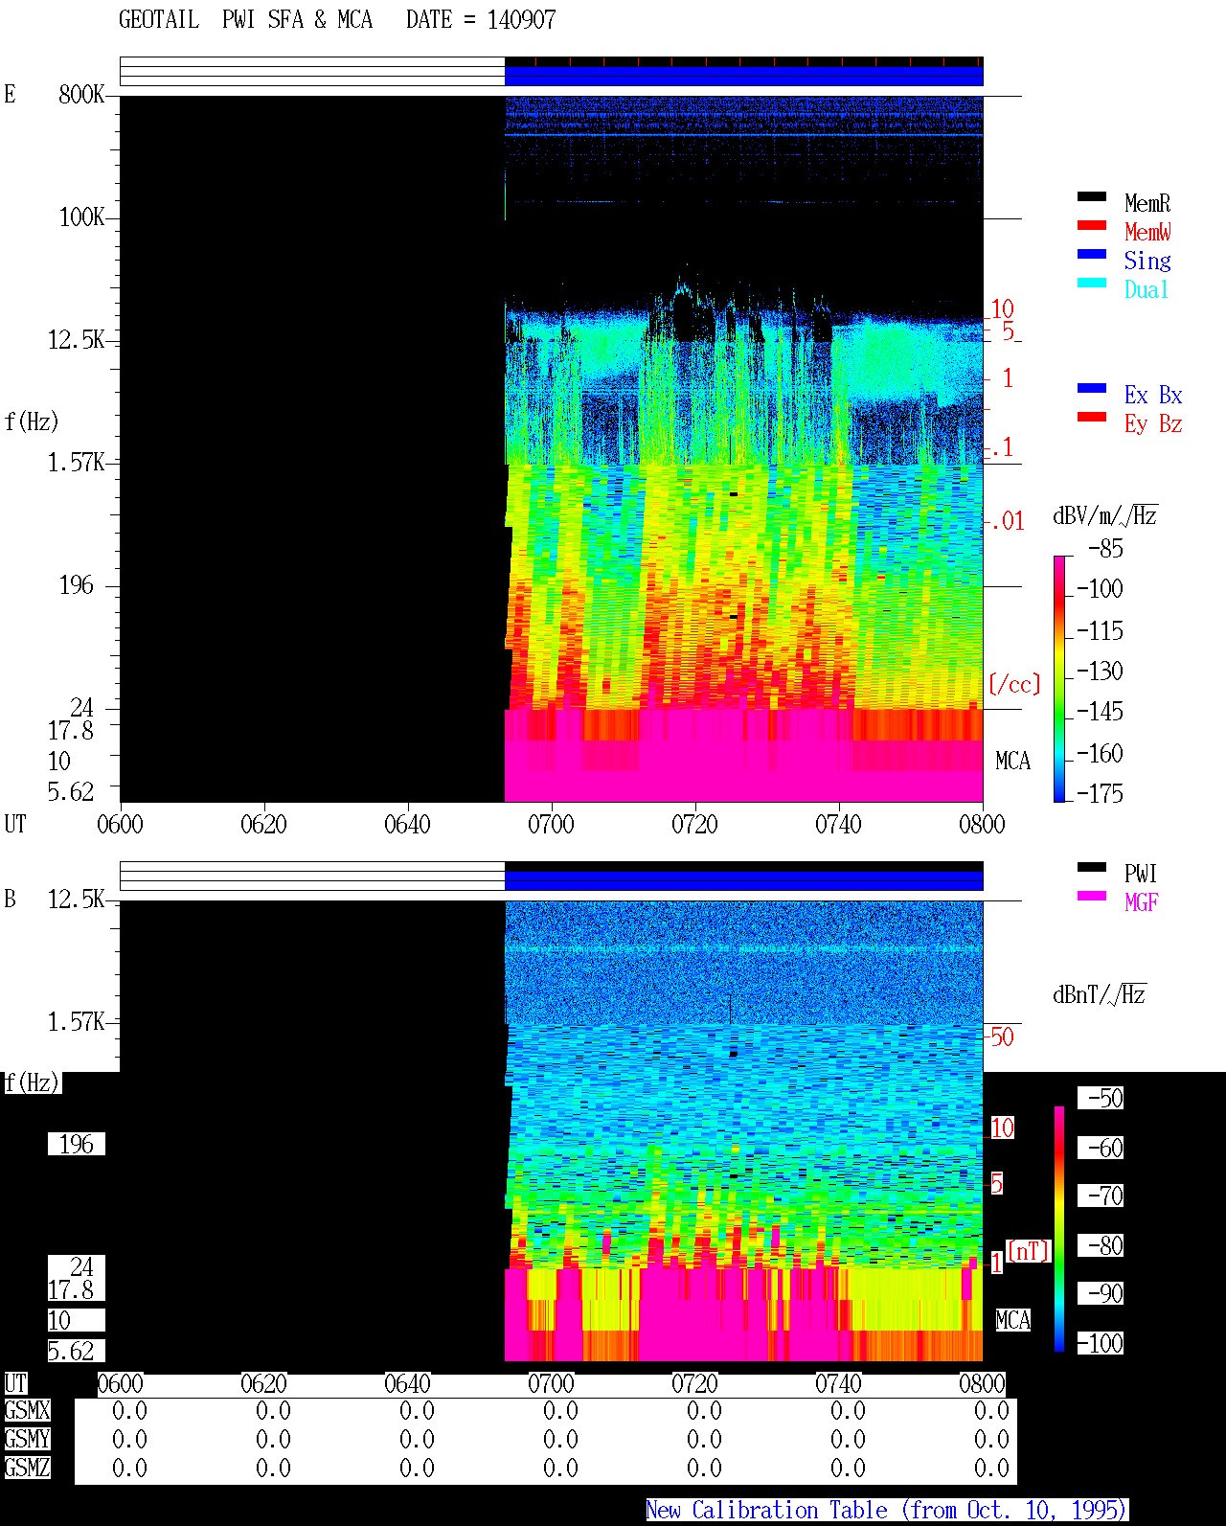
Task: Click the GSMY row label
Action: point(27,1439)
